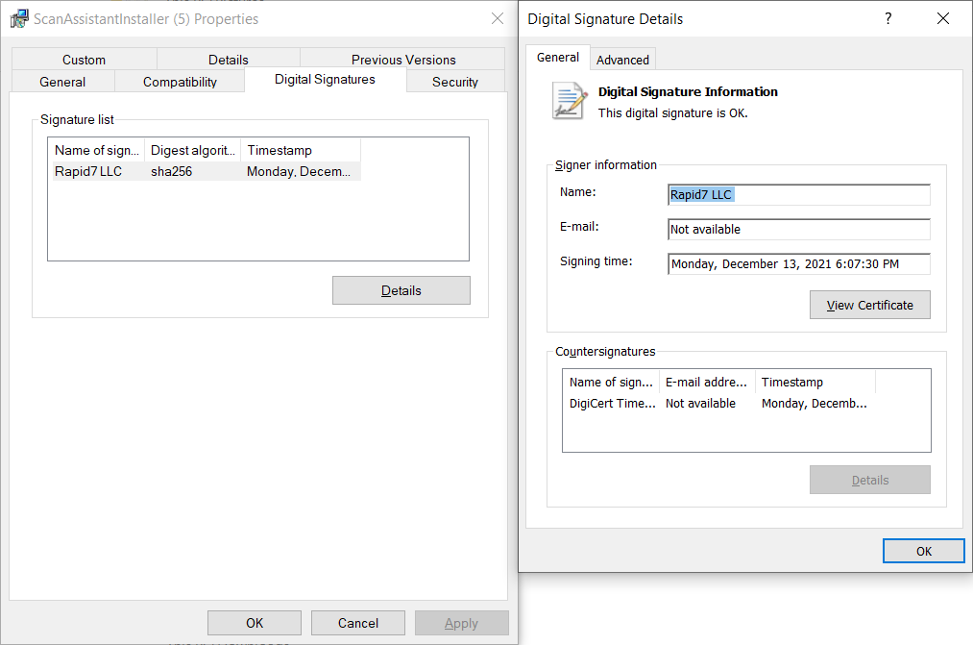Sort by Digest algorithm column header
This screenshot has width=973, height=645.
coord(192,150)
